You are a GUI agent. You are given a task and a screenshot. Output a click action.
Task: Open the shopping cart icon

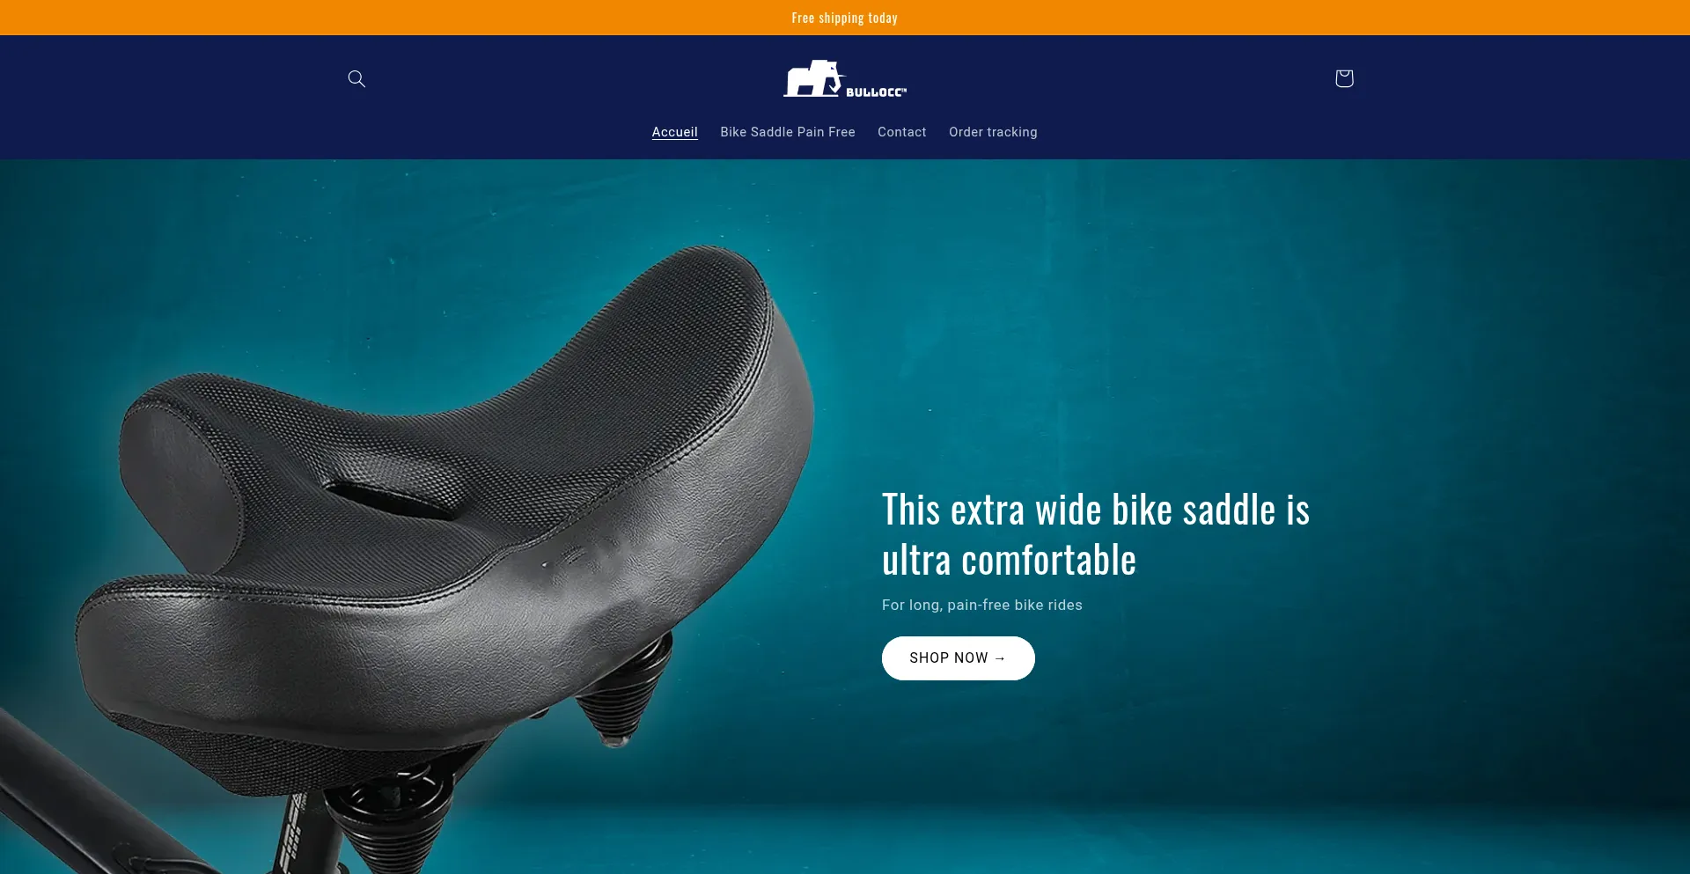pos(1343,78)
